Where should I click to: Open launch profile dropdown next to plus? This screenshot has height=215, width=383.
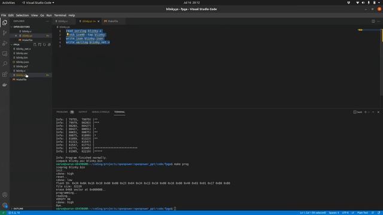369,112
